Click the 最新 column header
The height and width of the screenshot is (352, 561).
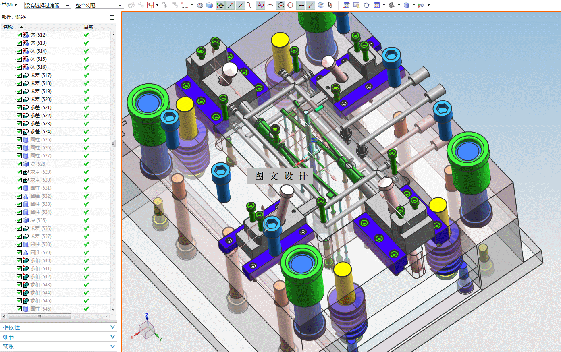pyautogui.click(x=89, y=27)
